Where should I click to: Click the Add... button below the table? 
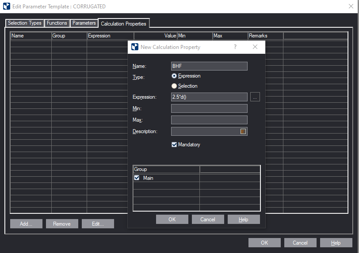[x=26, y=224]
